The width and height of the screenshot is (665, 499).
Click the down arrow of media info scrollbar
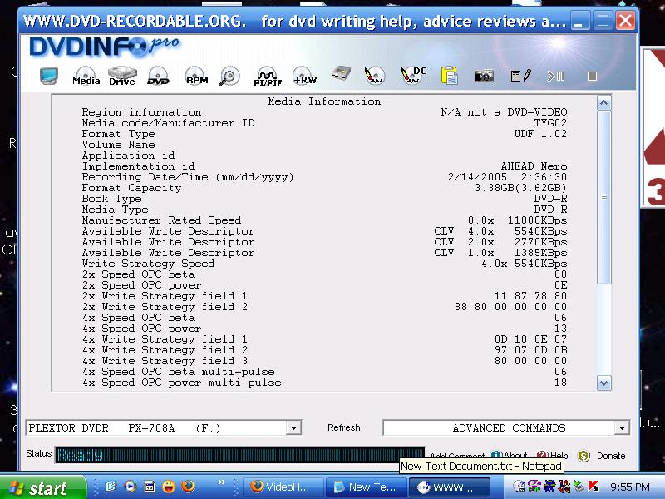pos(604,383)
